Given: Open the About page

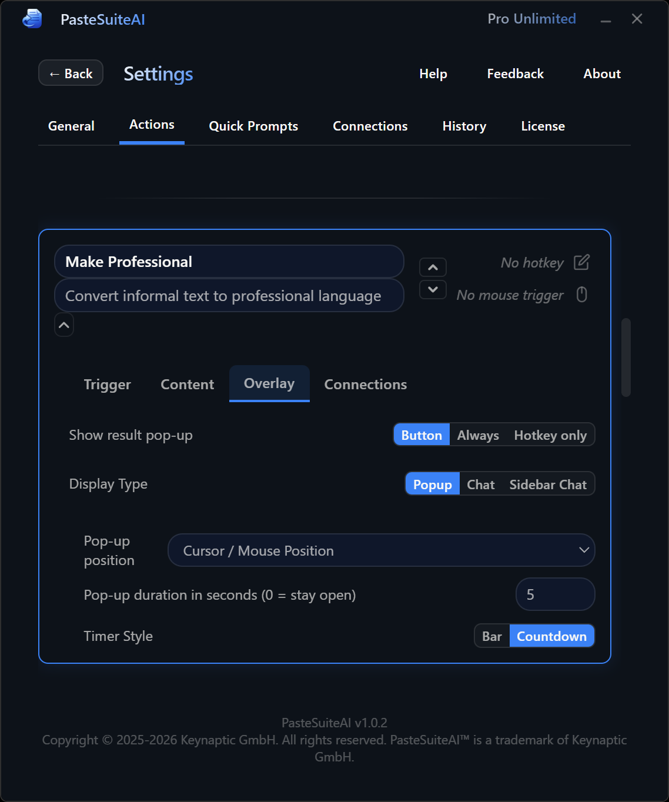Looking at the screenshot, I should click(x=602, y=73).
